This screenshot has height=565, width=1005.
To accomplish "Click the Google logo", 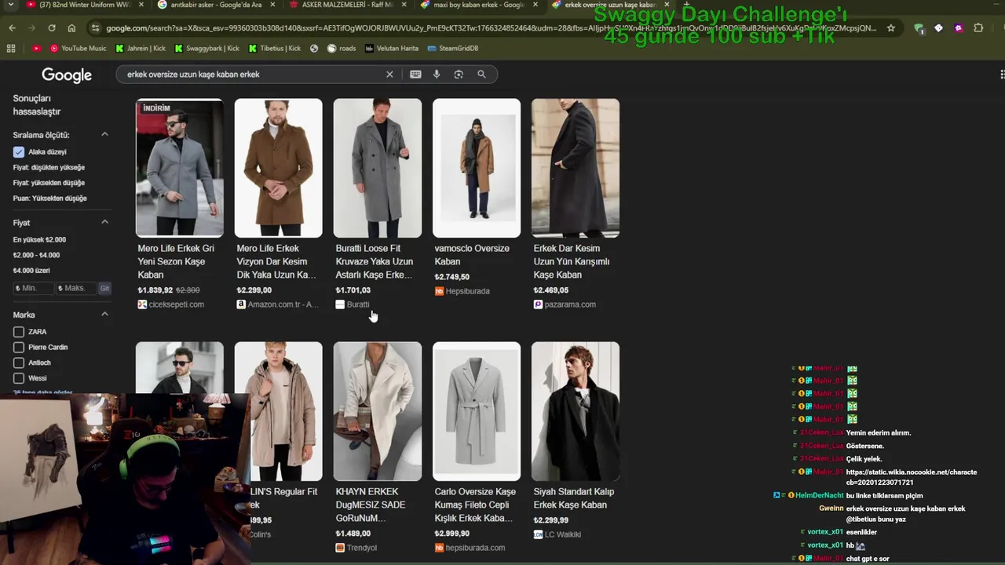I will (x=67, y=75).
